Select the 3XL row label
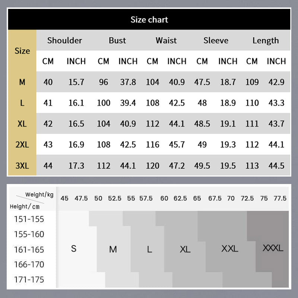The width and height of the screenshot is (298, 298). coord(22,165)
